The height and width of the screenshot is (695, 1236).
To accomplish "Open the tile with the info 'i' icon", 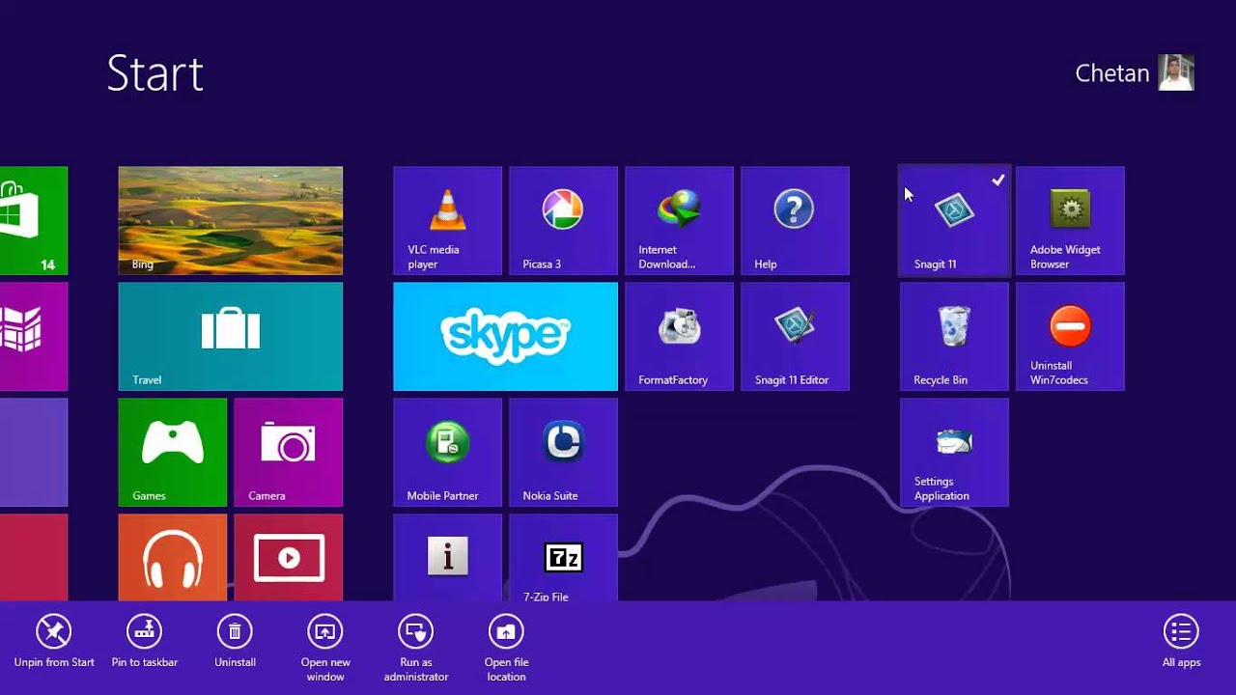I will tap(447, 557).
